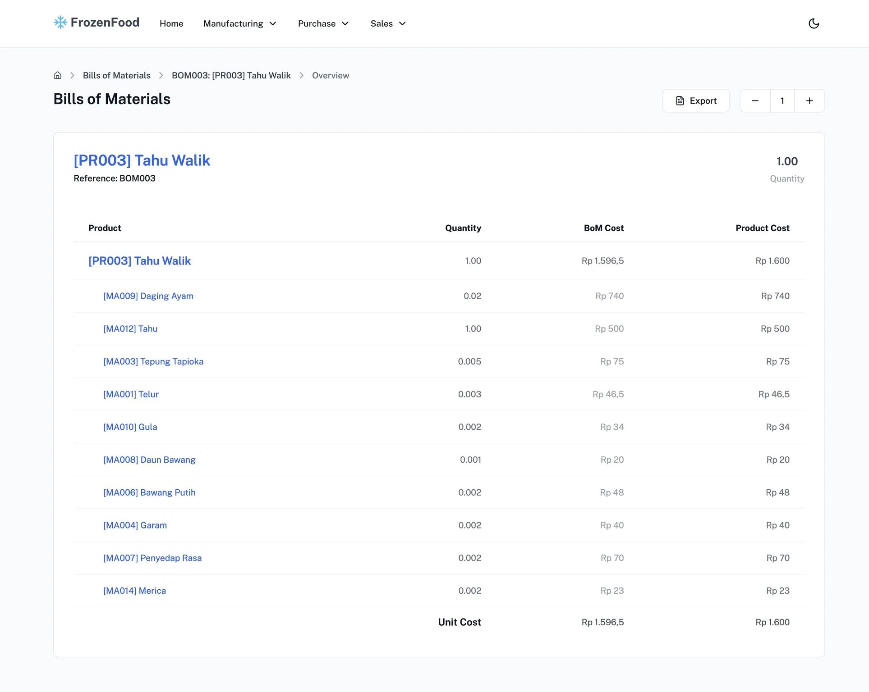The width and height of the screenshot is (869, 692).
Task: Click Garam product cost Rp 40
Action: pos(777,525)
